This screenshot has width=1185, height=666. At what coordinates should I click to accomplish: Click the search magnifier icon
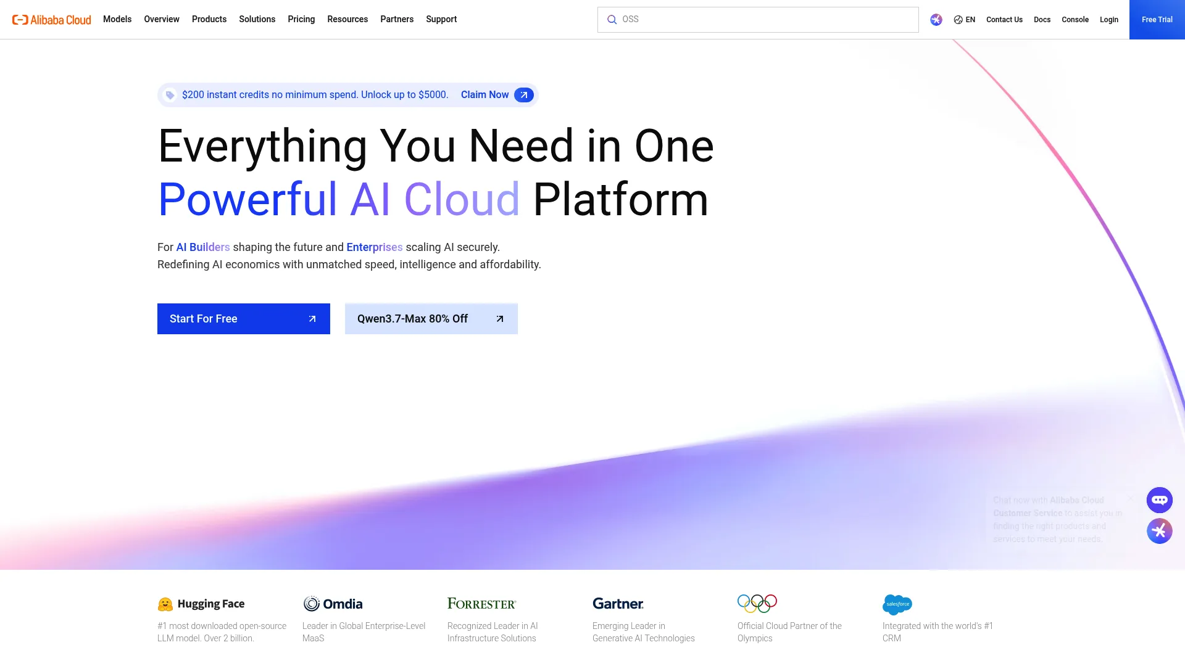click(x=612, y=20)
